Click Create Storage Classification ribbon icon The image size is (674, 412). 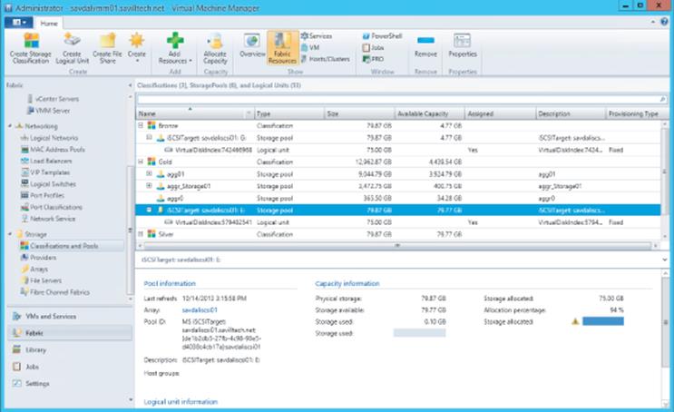pyautogui.click(x=31, y=48)
